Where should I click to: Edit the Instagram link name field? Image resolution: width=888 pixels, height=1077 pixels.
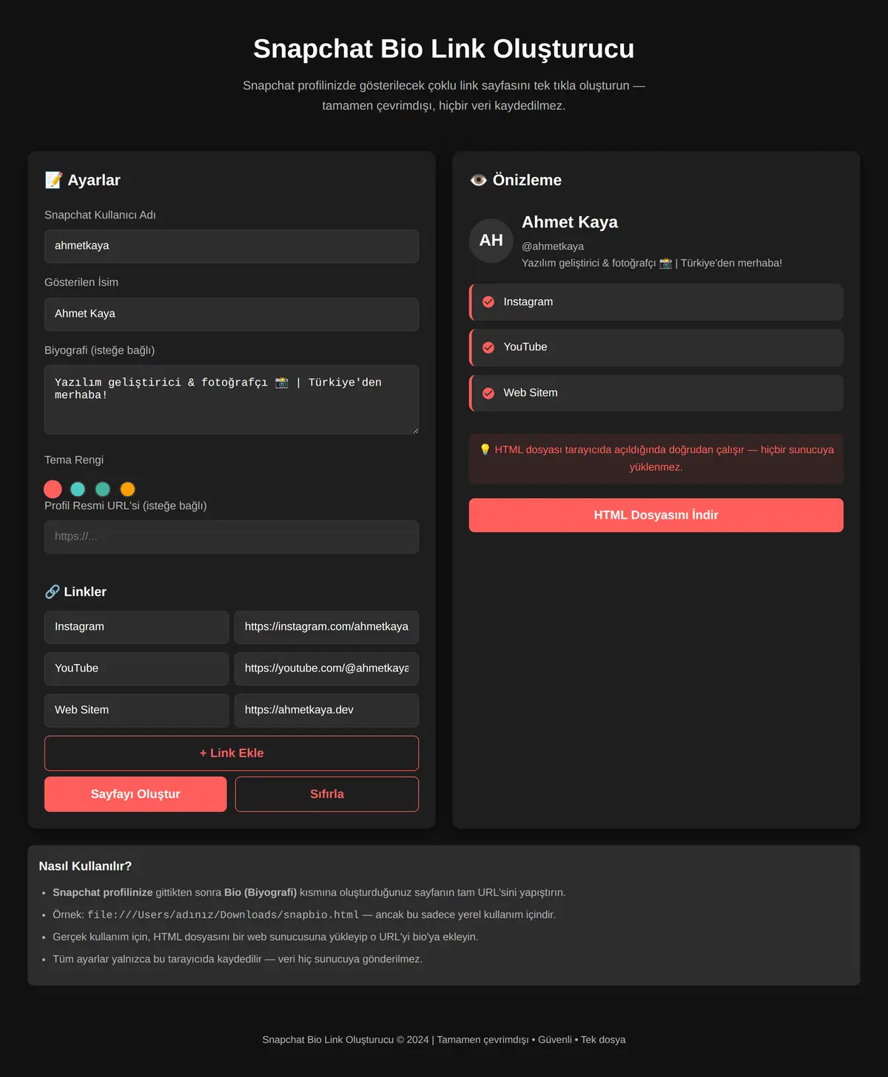click(x=136, y=627)
